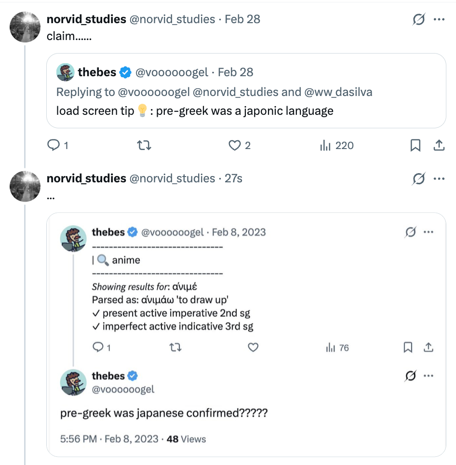Open norvid_studies avatar on first tweet

[25, 26]
